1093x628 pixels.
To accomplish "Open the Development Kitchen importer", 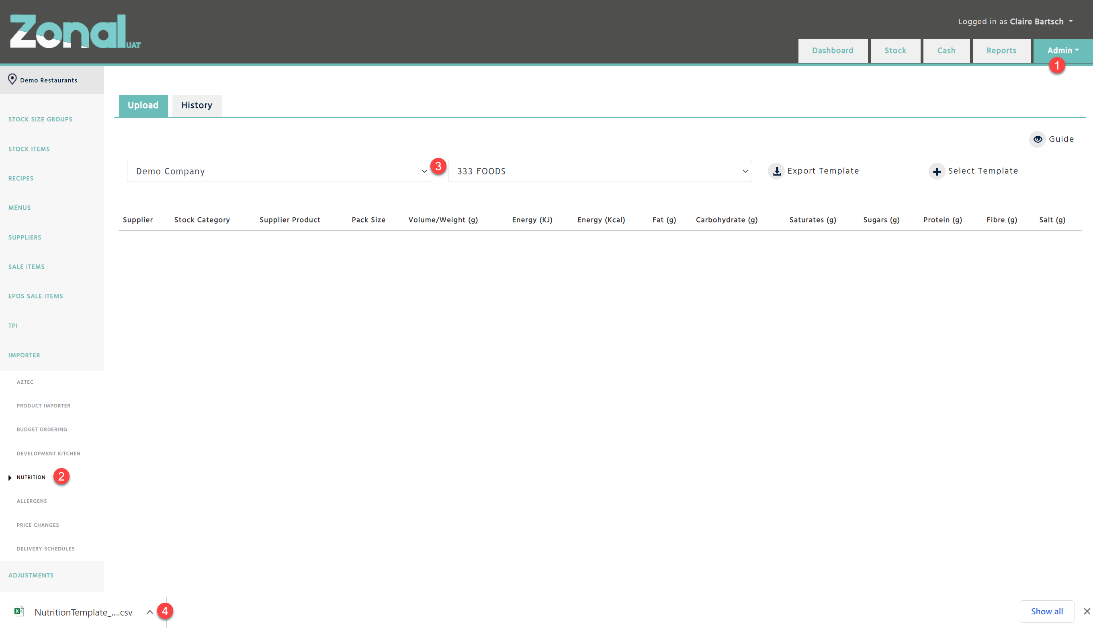I will [x=48, y=454].
